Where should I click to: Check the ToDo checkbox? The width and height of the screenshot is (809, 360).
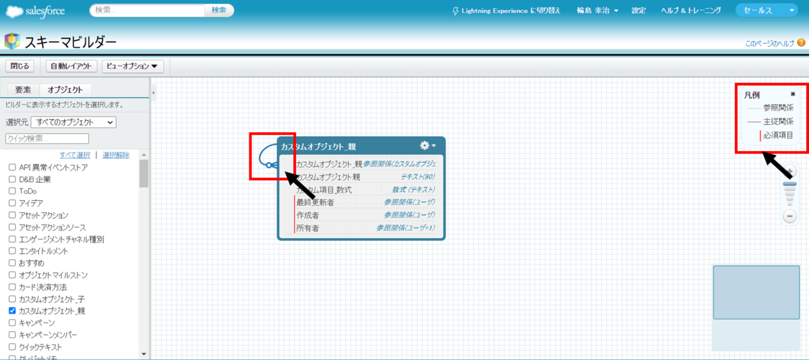[12, 191]
